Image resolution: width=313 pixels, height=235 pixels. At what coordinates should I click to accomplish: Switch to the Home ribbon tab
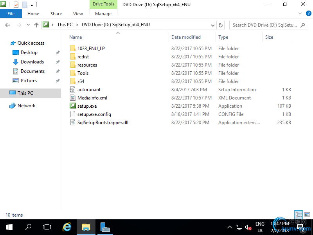pos(33,14)
